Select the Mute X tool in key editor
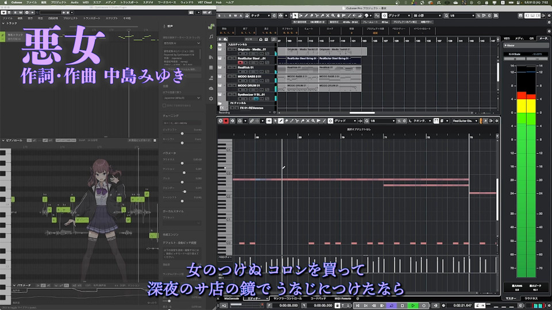552x310 pixels. (308, 121)
